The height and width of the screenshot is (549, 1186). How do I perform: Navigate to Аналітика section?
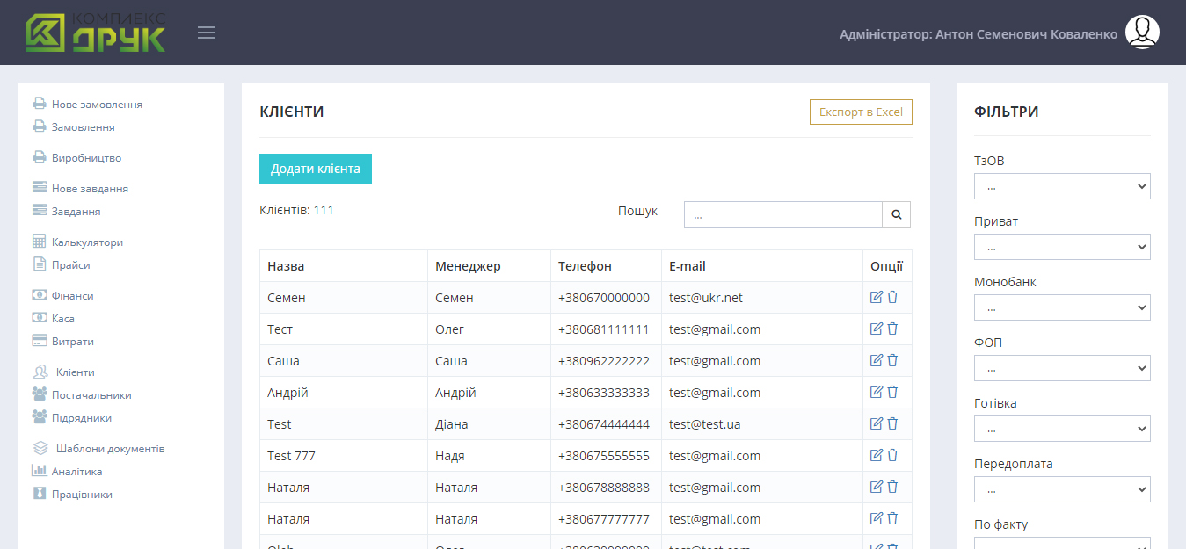point(76,472)
